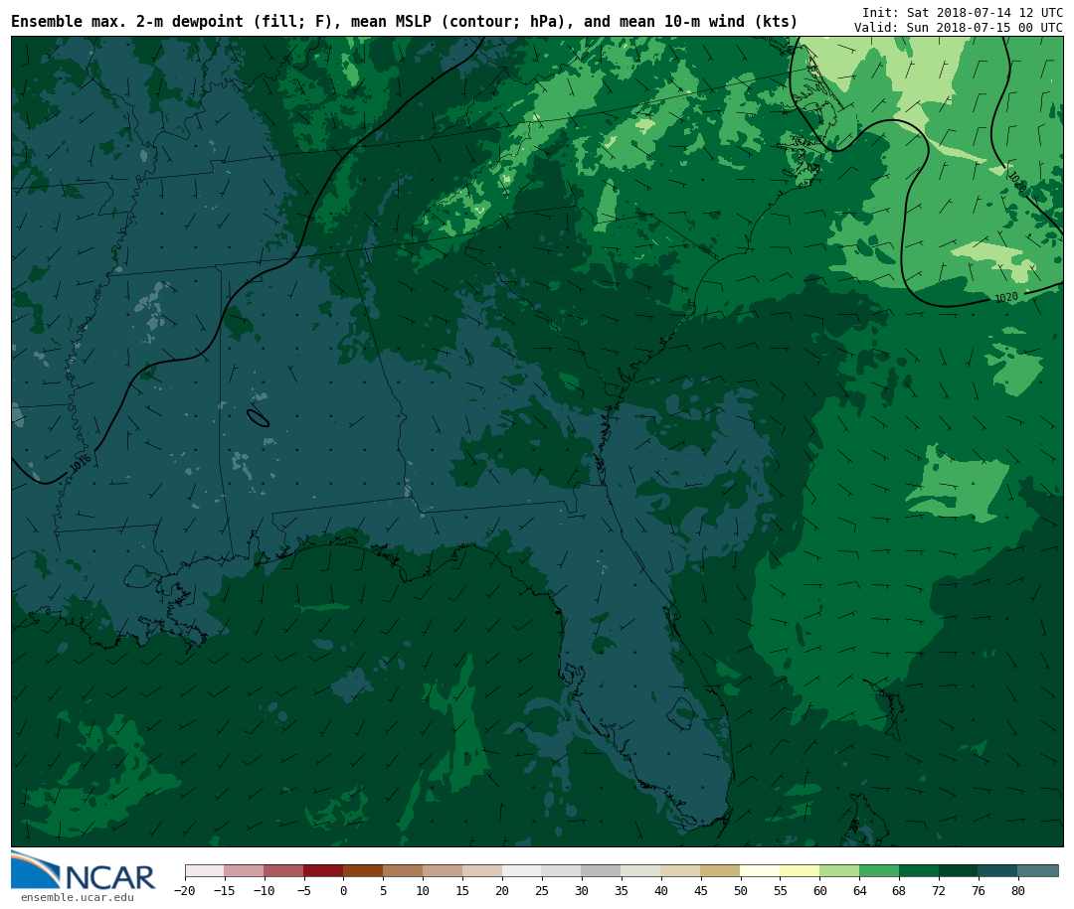This screenshot has height=909, width=1074.
Task: Click the colorbar swatch between 5 and 10
Action: [x=404, y=871]
